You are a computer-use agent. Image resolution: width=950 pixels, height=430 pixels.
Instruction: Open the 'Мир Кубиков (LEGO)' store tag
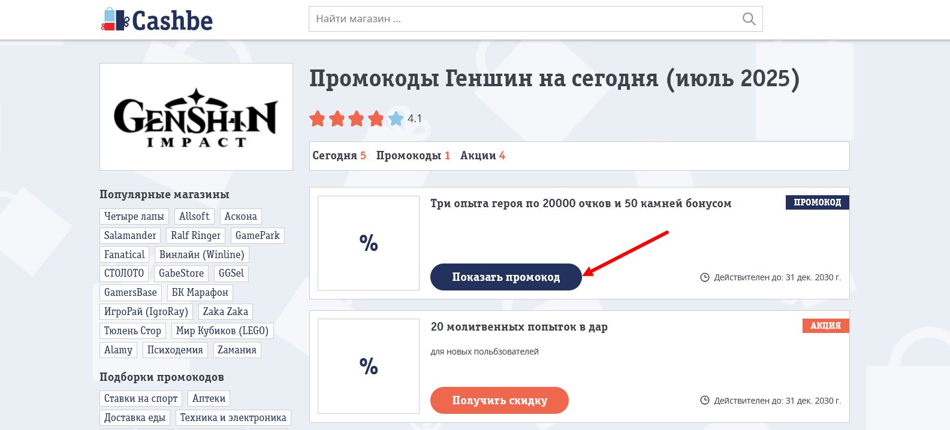pyautogui.click(x=222, y=331)
